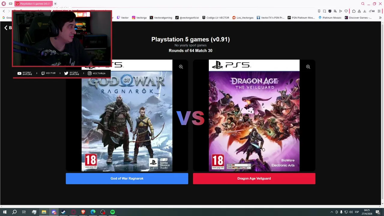Vote for God of War Ragnarok button

click(127, 178)
